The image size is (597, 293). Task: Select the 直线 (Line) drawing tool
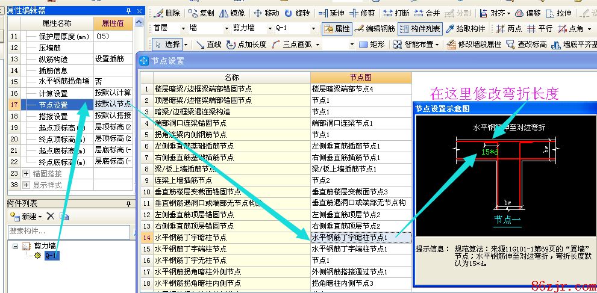208,45
